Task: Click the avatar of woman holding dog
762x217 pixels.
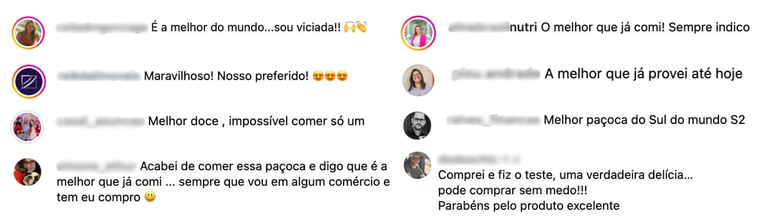Action: (27, 172)
